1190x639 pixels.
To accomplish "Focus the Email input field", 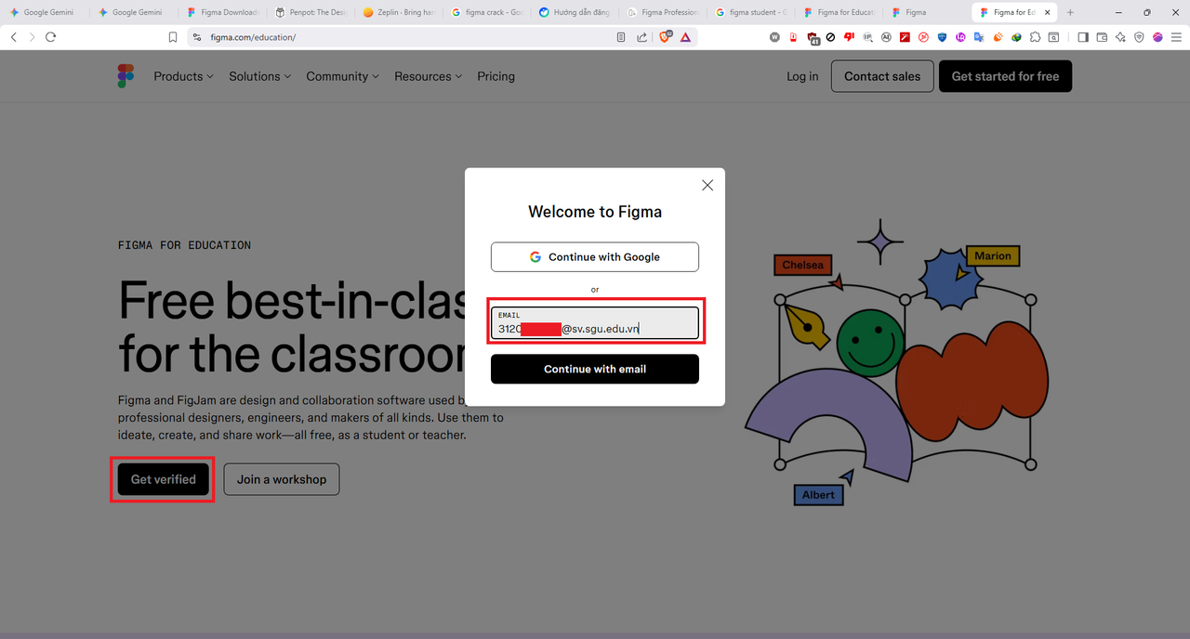I will click(x=595, y=323).
